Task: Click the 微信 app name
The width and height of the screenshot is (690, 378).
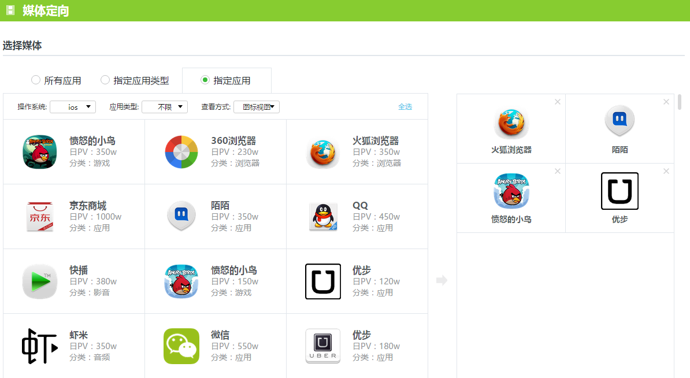Action: click(x=220, y=335)
